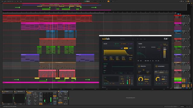
Task: Click the sustain value 100 in SubLab
Action: click(117, 59)
